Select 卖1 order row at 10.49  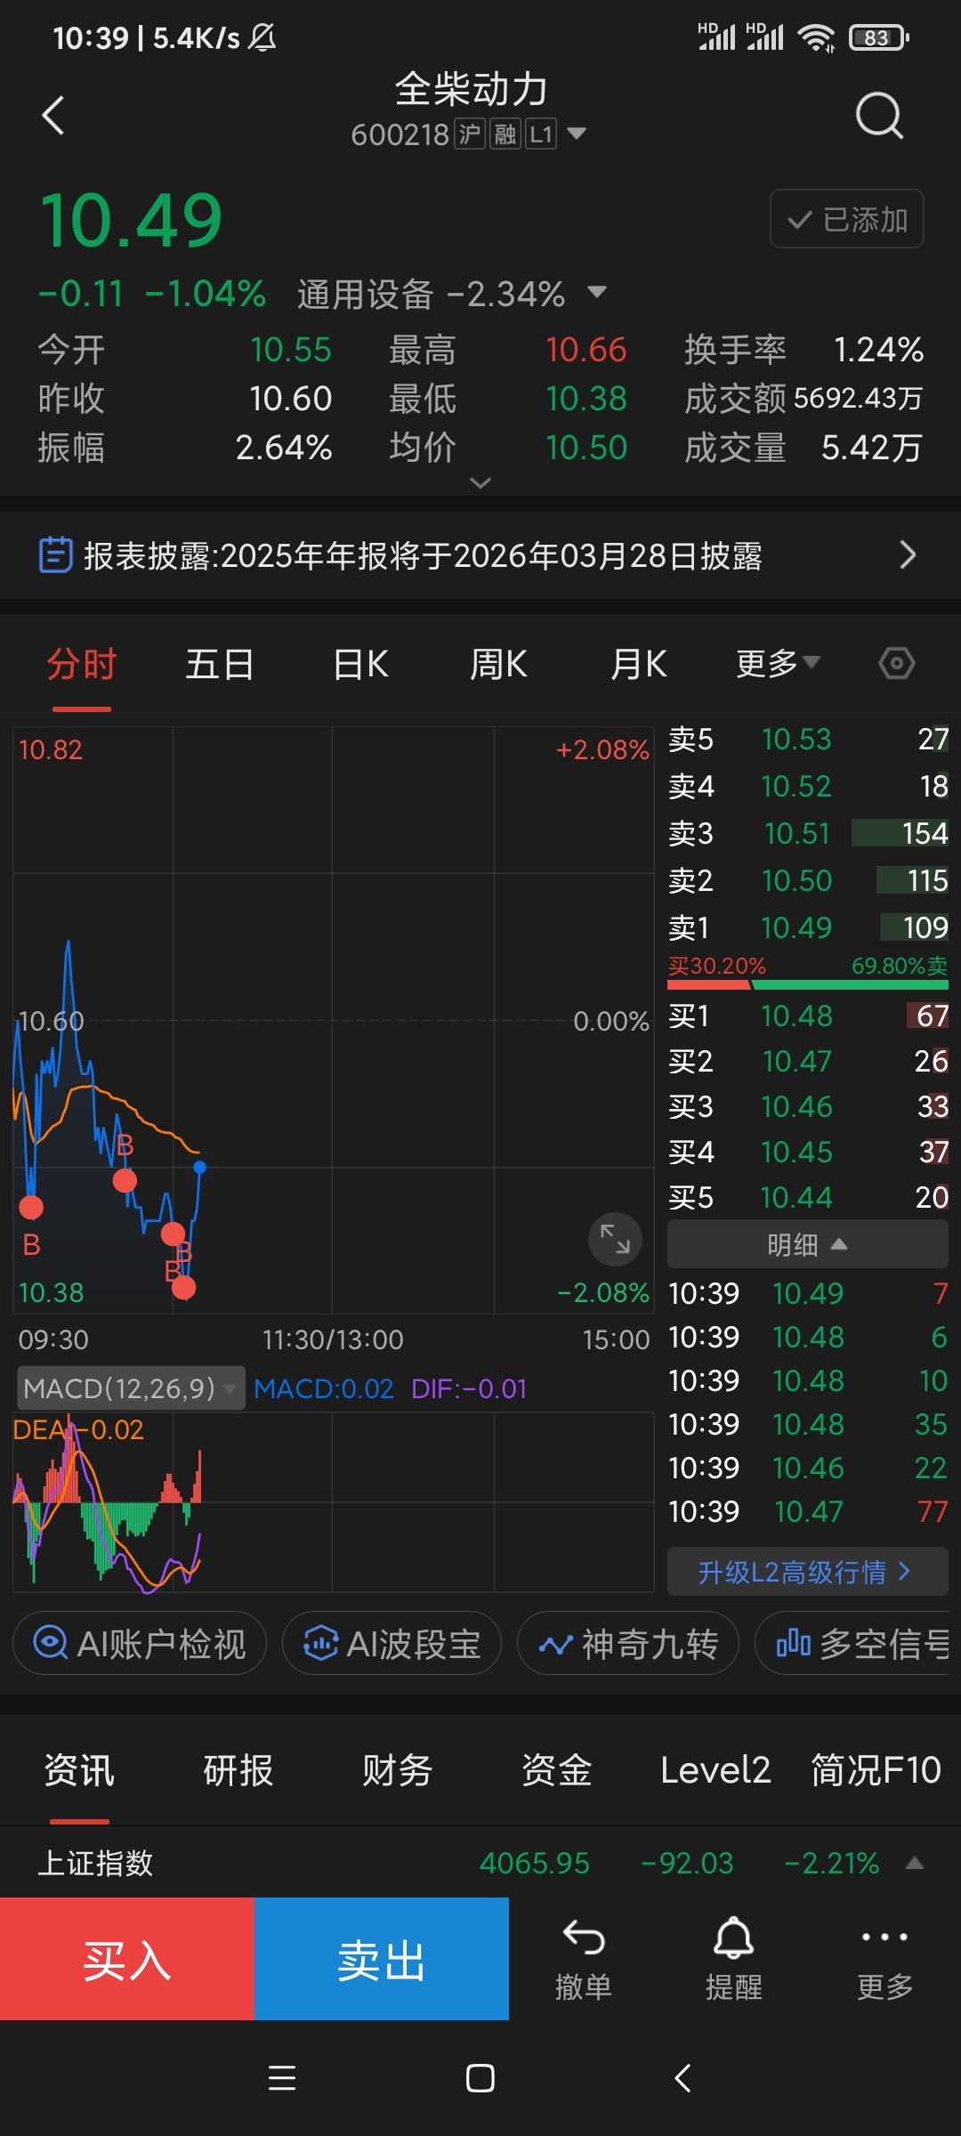[x=808, y=927]
